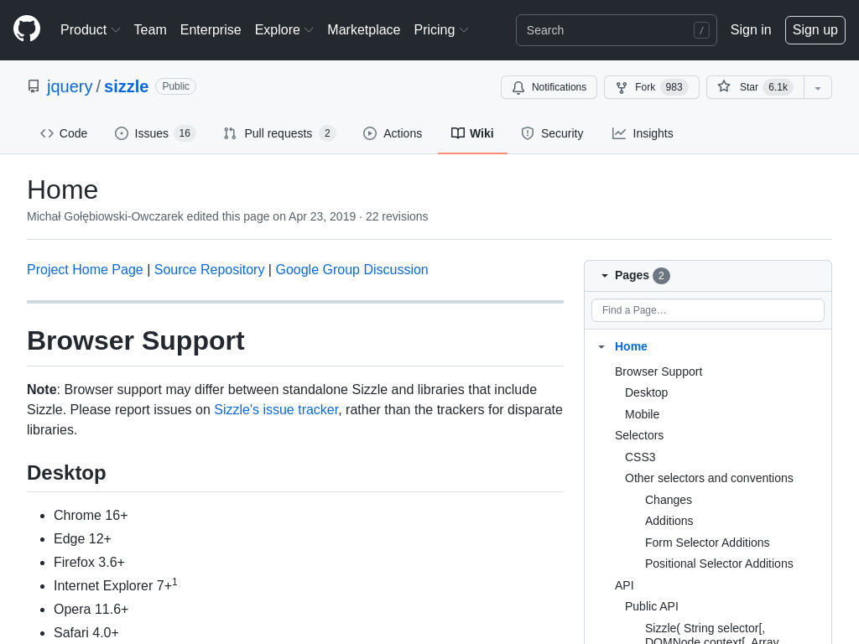Image resolution: width=859 pixels, height=644 pixels.
Task: Jump to CSS3 section in sidebar
Action: click(x=640, y=457)
